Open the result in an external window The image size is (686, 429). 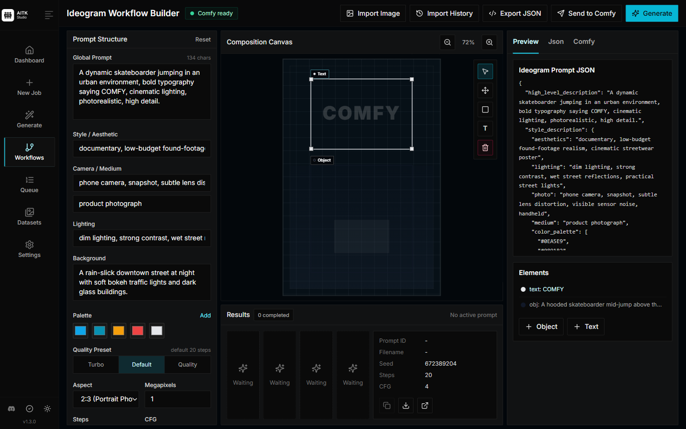pos(425,406)
